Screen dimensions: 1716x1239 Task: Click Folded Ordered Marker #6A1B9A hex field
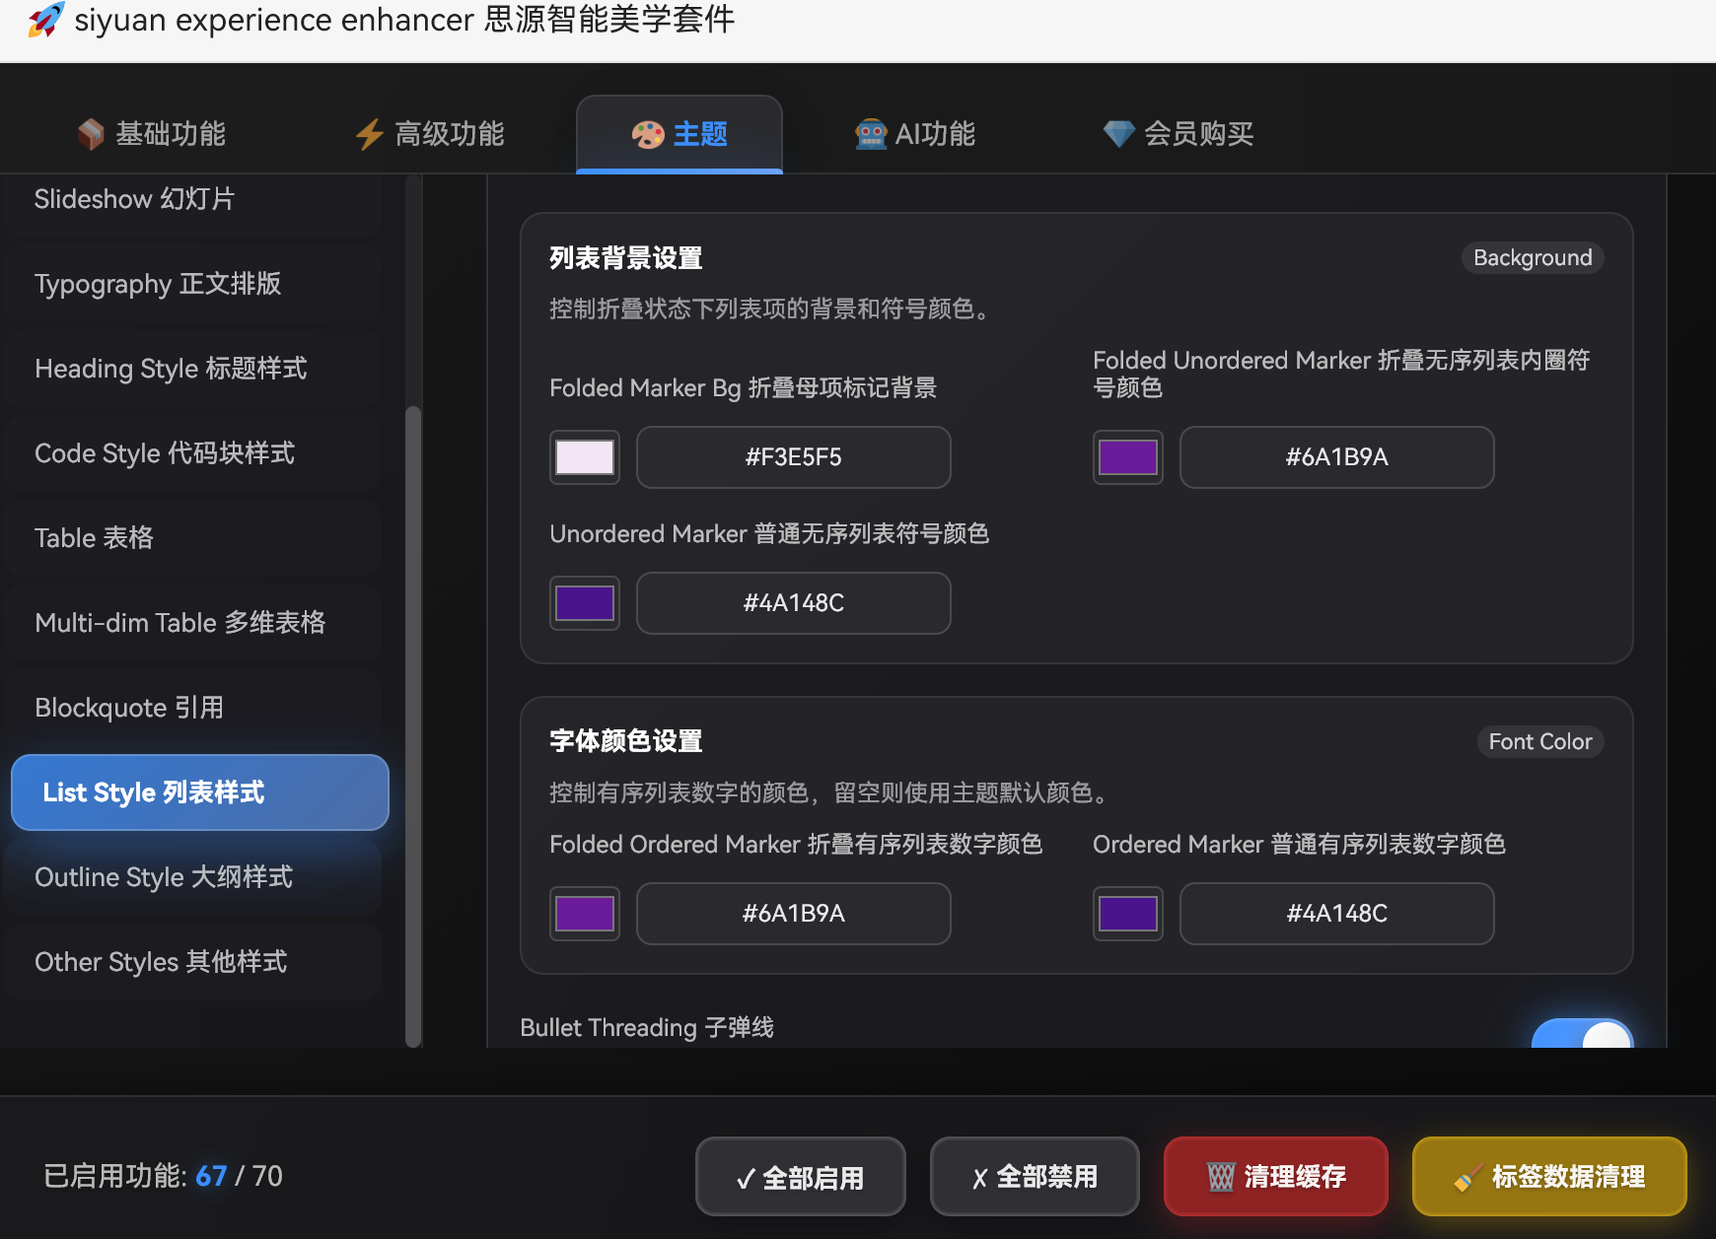tap(794, 914)
